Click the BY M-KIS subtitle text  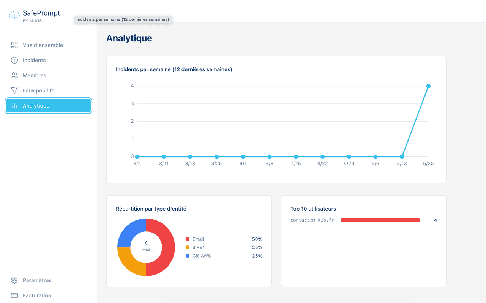(32, 21)
